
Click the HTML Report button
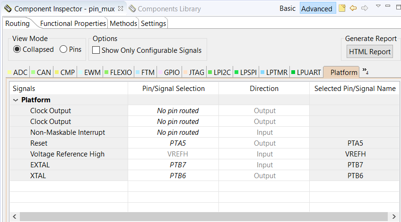369,51
